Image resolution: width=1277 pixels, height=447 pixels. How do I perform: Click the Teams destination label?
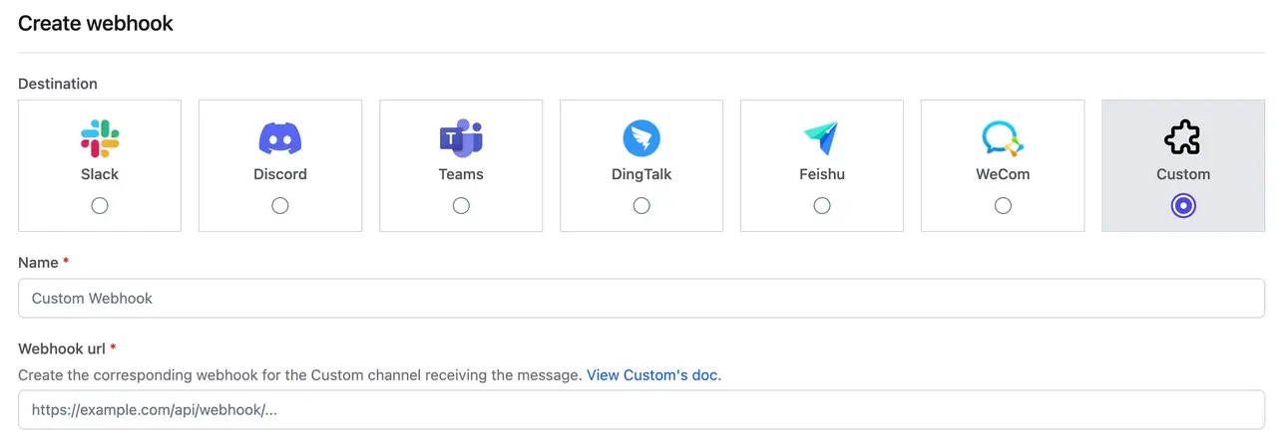tap(461, 174)
